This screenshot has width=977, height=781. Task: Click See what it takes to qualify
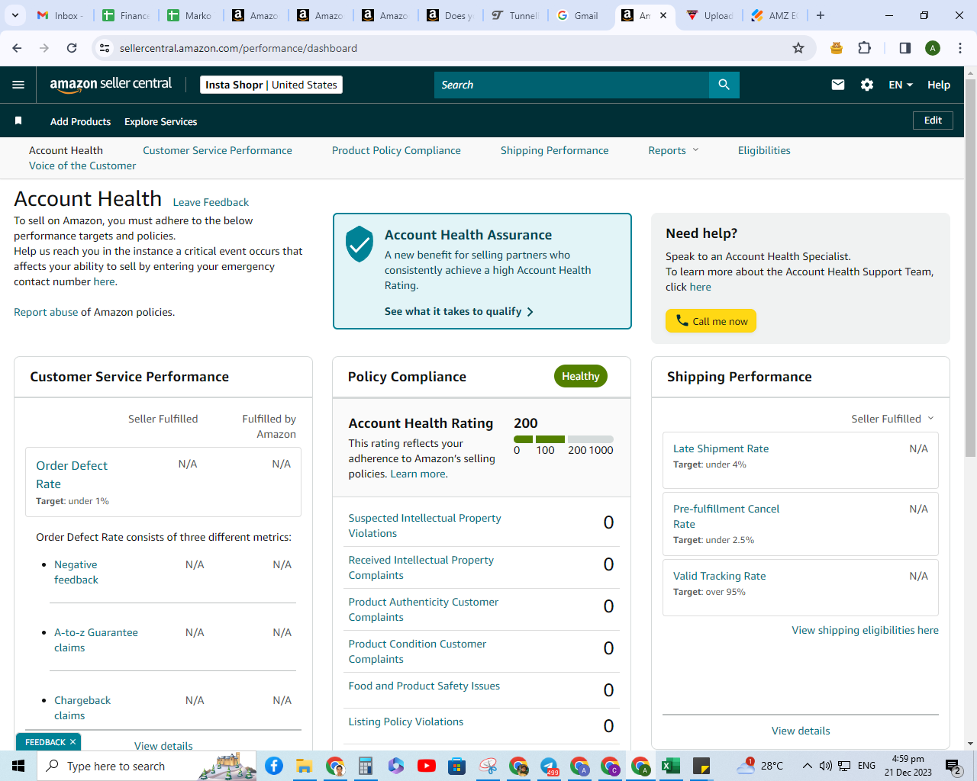coord(459,311)
